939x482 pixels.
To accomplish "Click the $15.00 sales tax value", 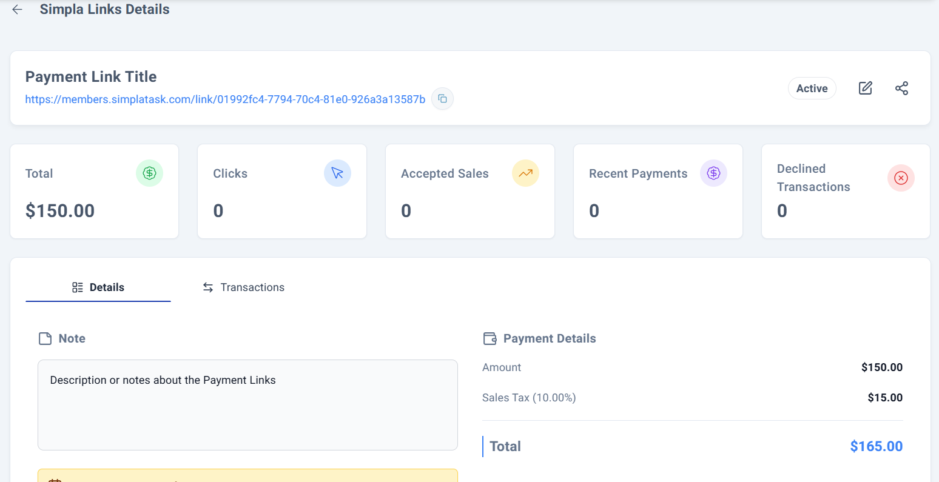I will pos(885,398).
